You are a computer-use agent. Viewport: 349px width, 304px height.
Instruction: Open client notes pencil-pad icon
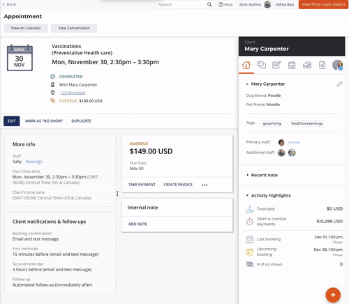point(276,65)
